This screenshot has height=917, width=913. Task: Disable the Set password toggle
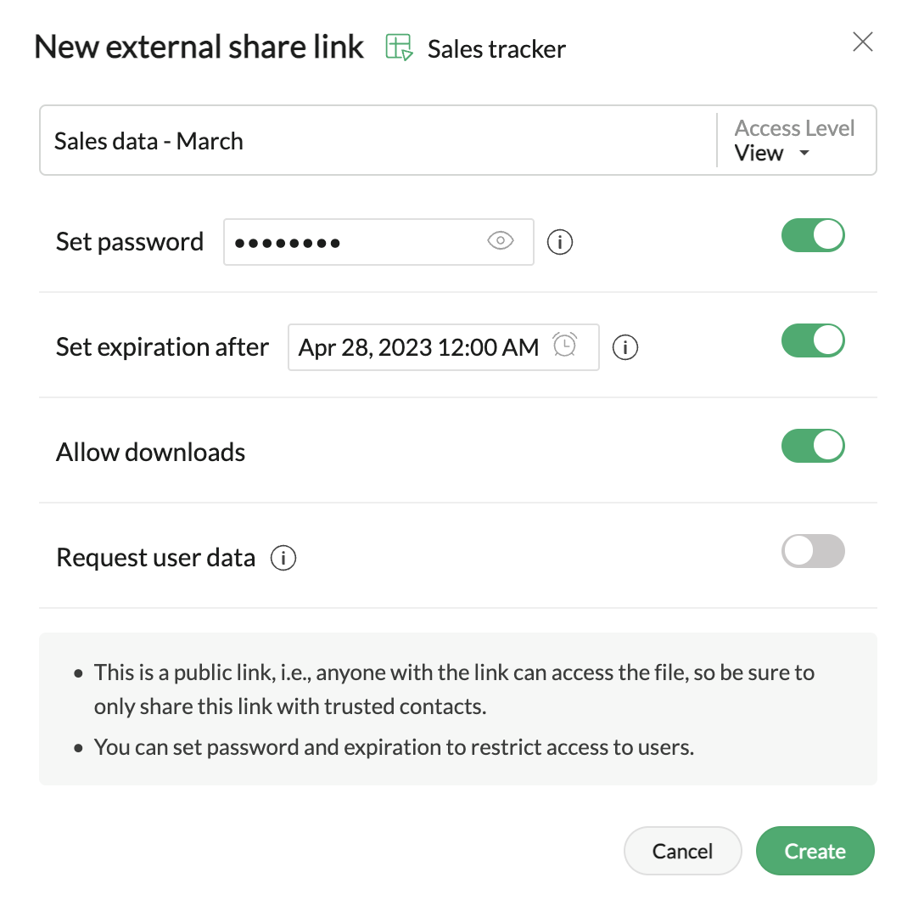(813, 235)
